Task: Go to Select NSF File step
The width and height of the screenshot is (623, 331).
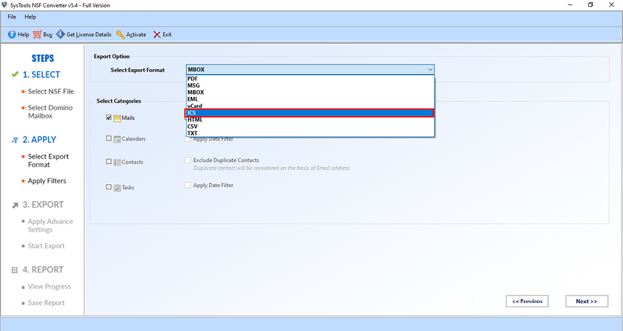Action: (x=51, y=91)
